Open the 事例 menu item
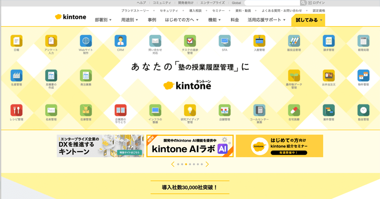The width and height of the screenshot is (380, 199). click(152, 20)
